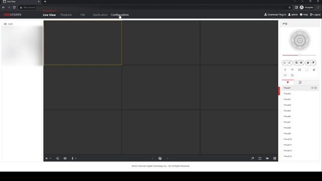
Task: Select Preset10 in the list
Action: [300, 139]
